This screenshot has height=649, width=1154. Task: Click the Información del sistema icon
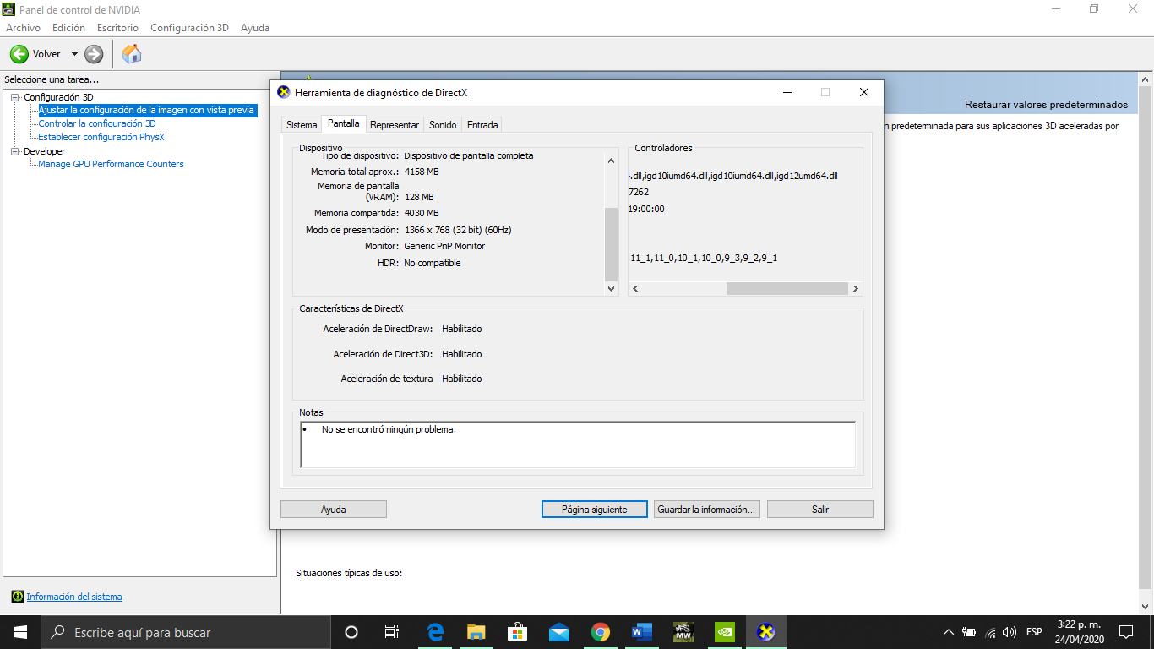point(17,597)
